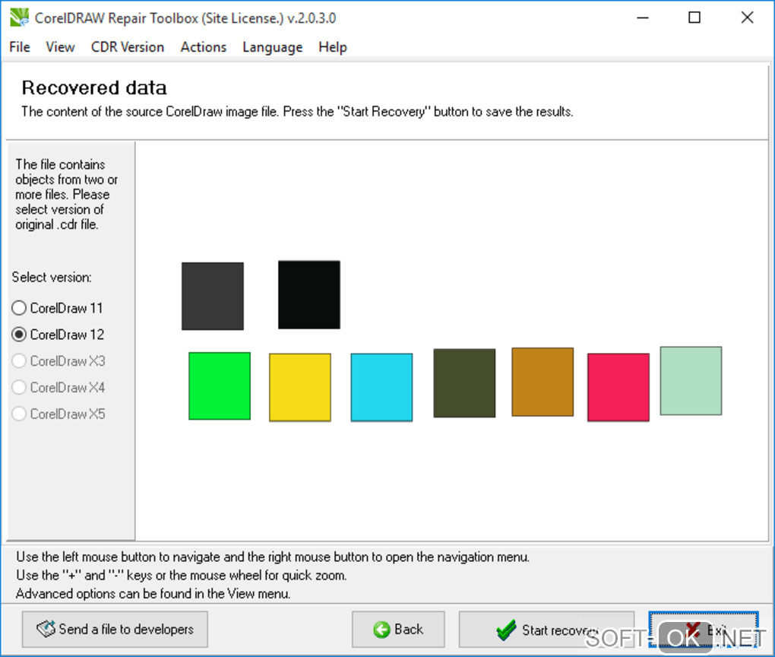Open the Help menu

pos(333,47)
